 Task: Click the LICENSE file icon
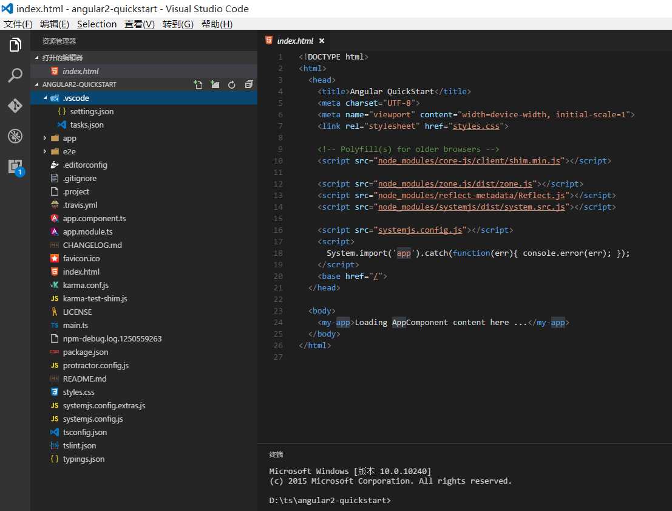tap(55, 312)
